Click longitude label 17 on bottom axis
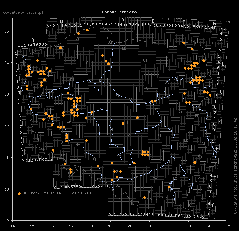This screenshot has width=239, height=231. tap(71, 226)
